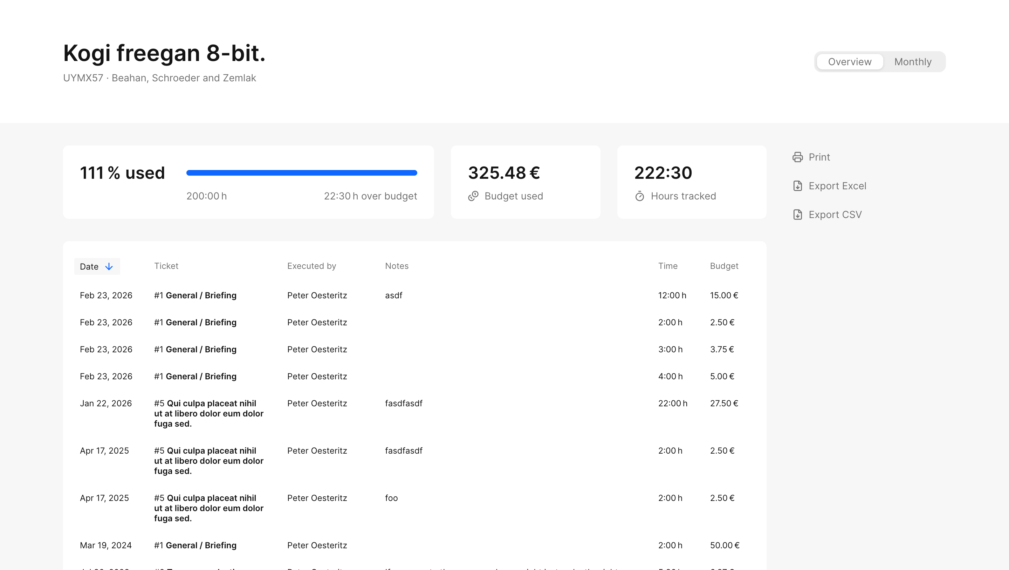Sort by the Date column header
Image resolution: width=1009 pixels, height=570 pixels.
click(97, 266)
